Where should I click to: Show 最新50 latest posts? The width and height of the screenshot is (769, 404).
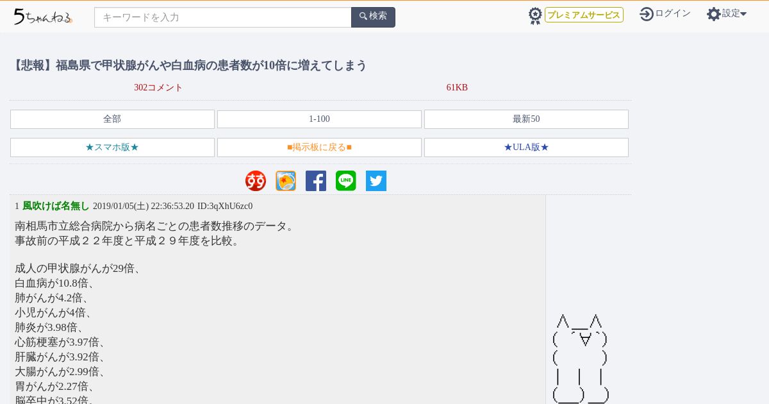526,119
